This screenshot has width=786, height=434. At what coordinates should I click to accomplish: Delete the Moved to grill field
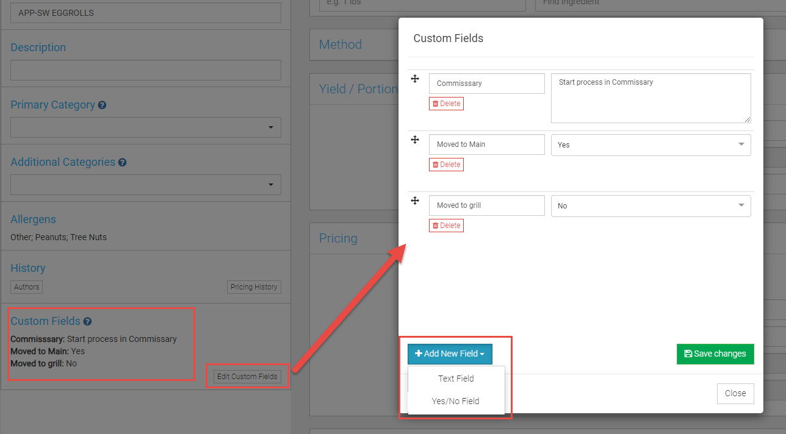pyautogui.click(x=446, y=226)
